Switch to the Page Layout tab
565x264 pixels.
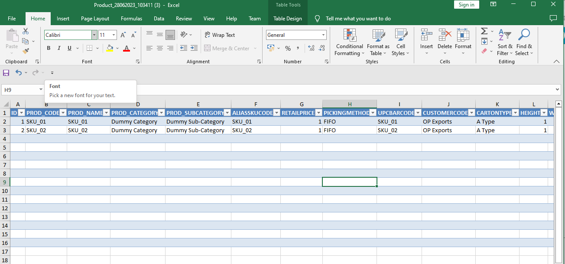(95, 19)
